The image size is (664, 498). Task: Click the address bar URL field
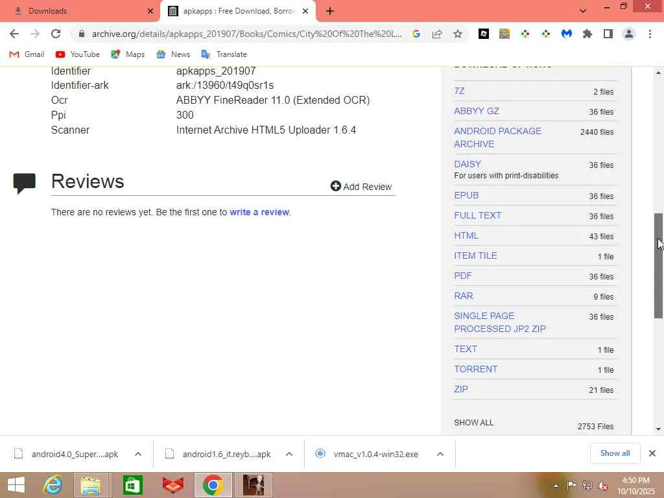[x=246, y=34]
